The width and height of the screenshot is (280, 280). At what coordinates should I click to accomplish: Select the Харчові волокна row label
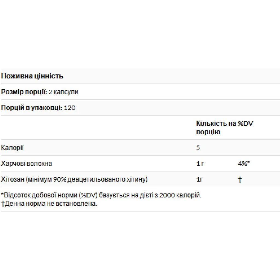[27, 164]
